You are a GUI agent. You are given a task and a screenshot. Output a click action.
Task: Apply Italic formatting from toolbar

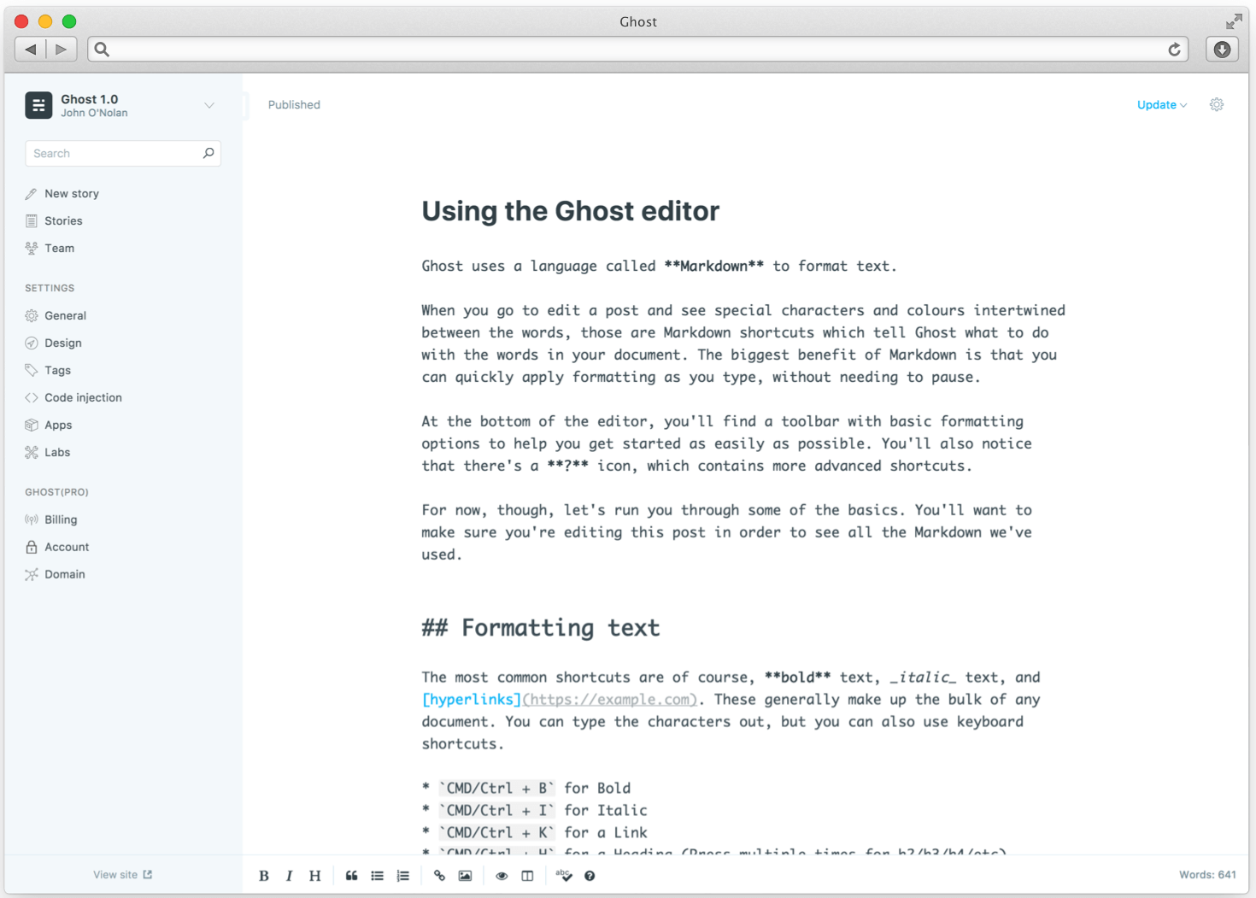pos(289,876)
